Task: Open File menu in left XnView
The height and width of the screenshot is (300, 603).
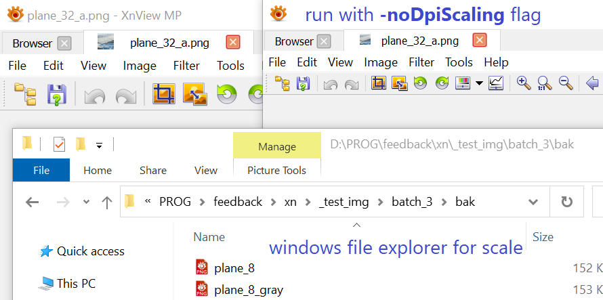Action: click(x=17, y=66)
